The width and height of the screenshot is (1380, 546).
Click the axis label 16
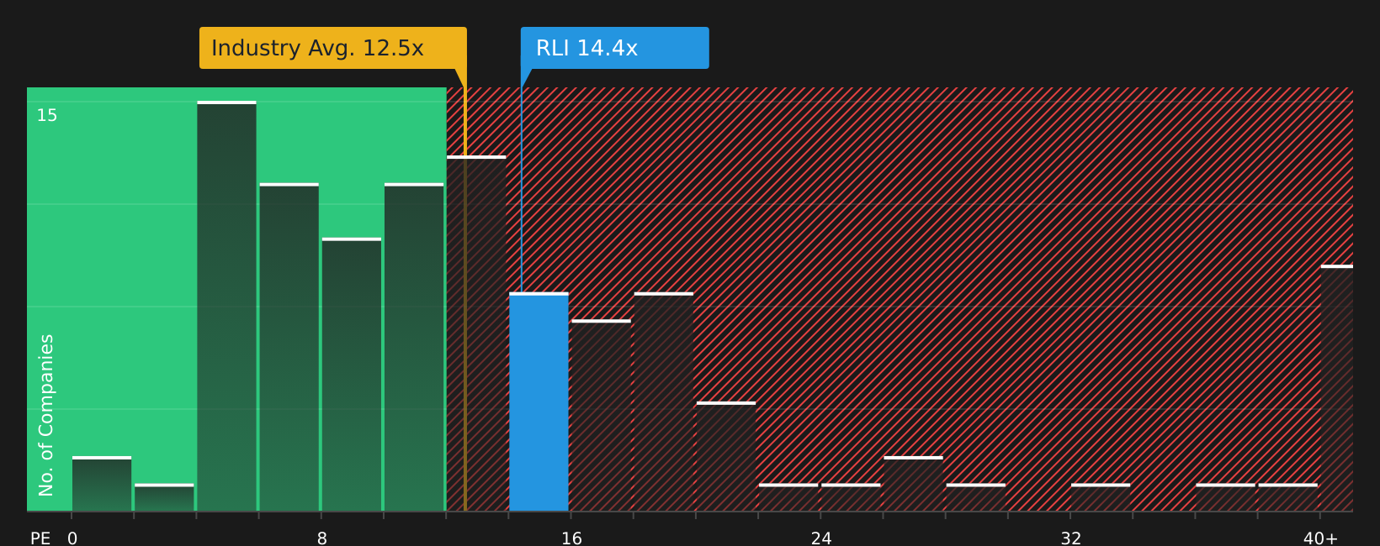[571, 538]
